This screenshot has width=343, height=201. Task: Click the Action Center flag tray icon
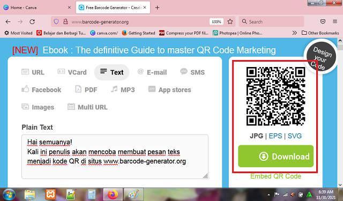[x=277, y=195]
